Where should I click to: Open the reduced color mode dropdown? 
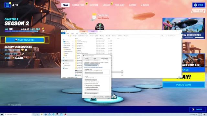coord(91,80)
